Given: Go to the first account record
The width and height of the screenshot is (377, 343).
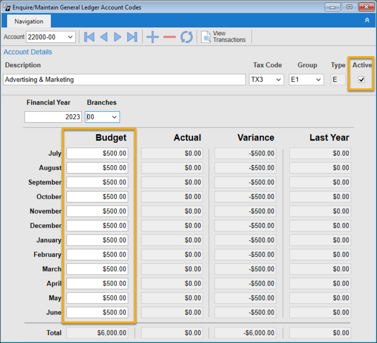Looking at the screenshot, I should [89, 37].
